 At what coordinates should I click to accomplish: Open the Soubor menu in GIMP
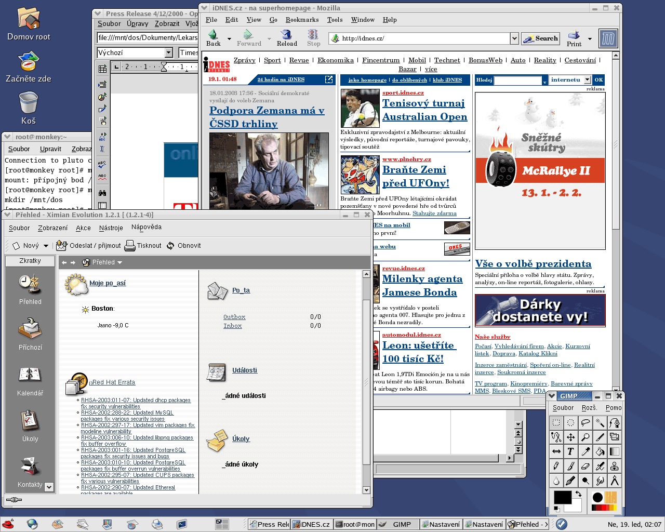(x=563, y=408)
